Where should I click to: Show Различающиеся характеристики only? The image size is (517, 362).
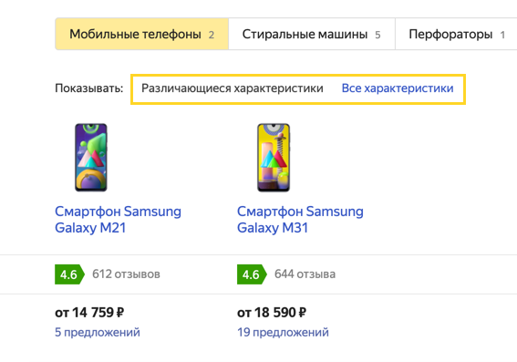tap(233, 88)
